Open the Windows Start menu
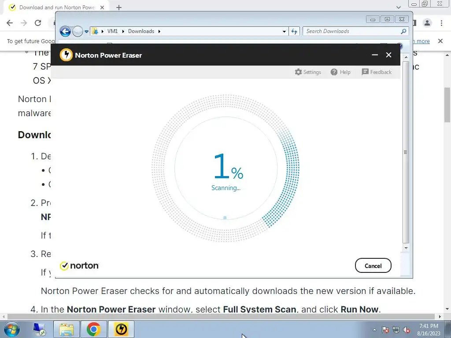451x338 pixels. point(12,329)
